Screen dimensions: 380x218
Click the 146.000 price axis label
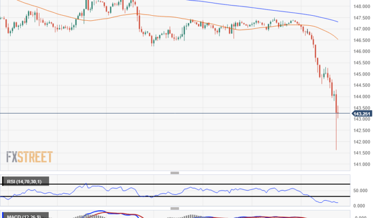pos(361,52)
